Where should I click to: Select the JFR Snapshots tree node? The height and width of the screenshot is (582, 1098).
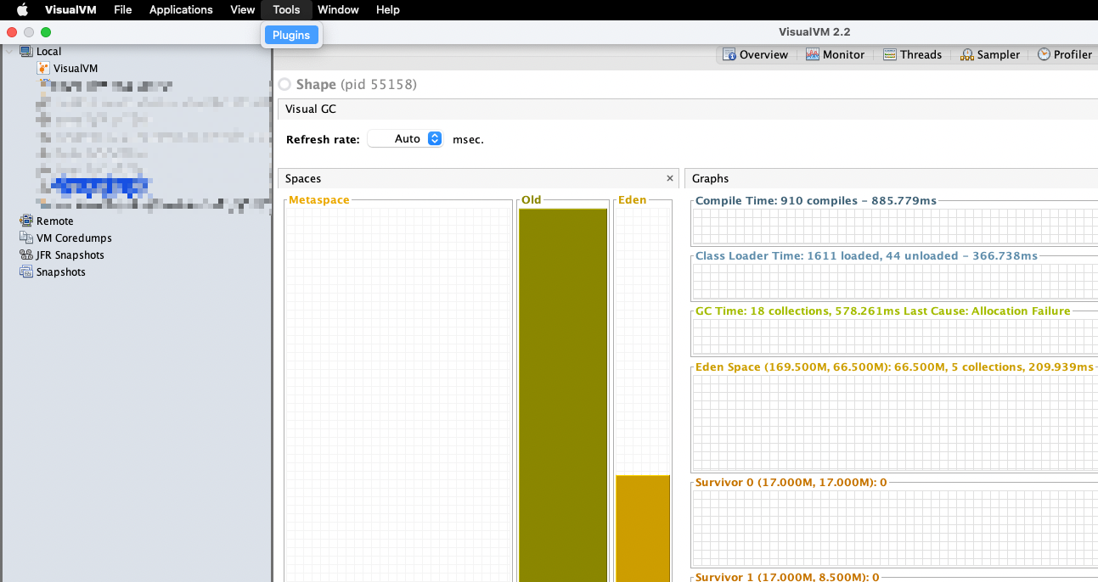click(70, 255)
